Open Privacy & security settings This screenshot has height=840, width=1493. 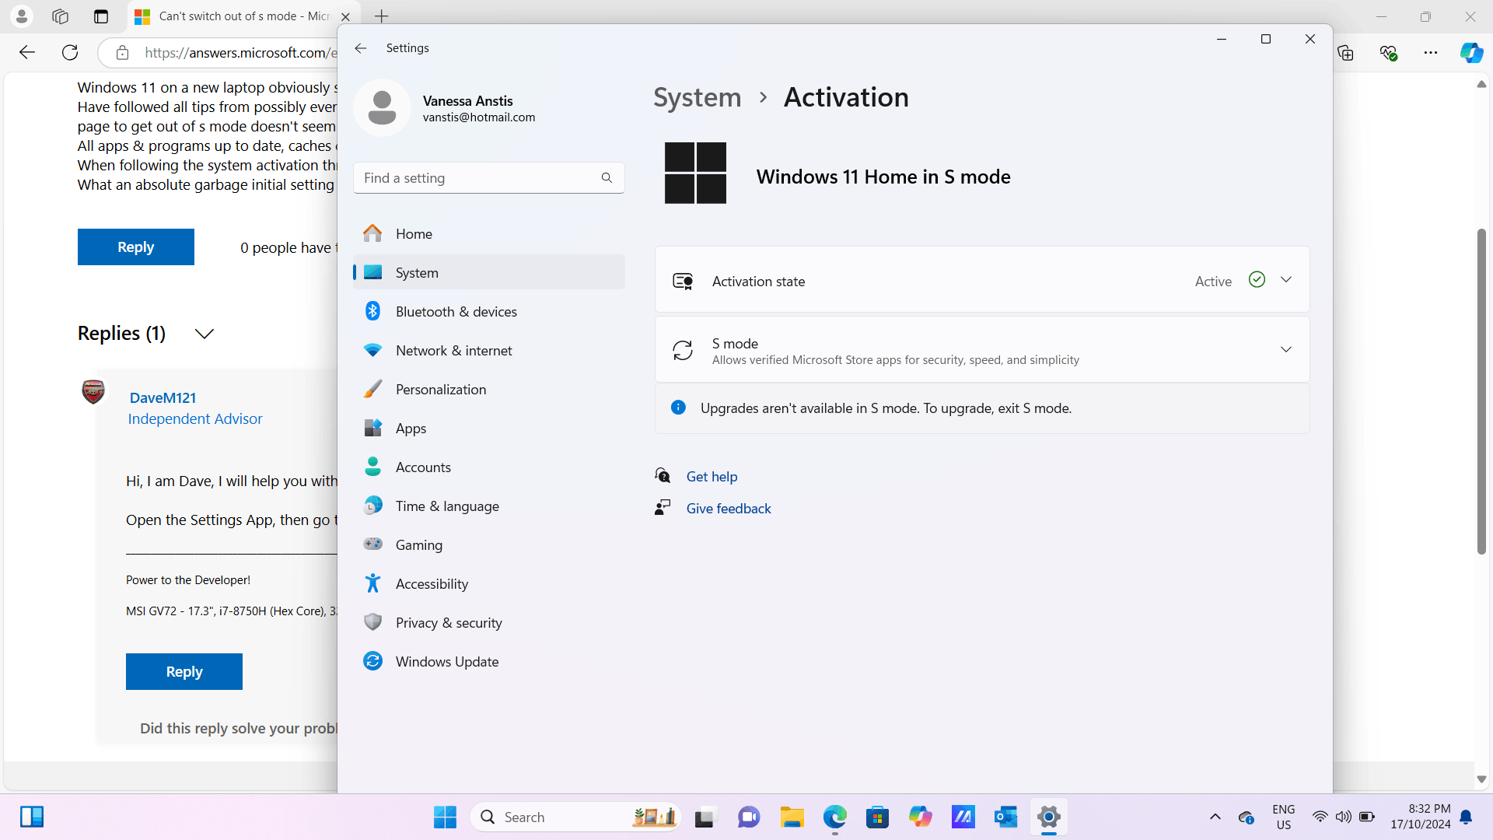click(x=489, y=622)
